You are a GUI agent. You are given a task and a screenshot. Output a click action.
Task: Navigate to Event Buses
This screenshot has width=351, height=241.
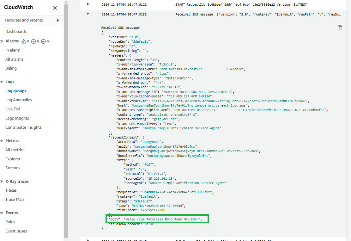tap(16, 231)
